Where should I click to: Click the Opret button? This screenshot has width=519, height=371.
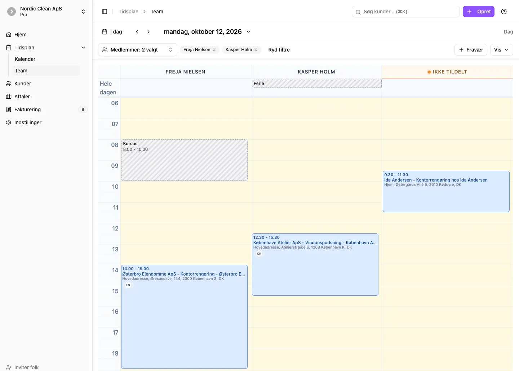(479, 12)
